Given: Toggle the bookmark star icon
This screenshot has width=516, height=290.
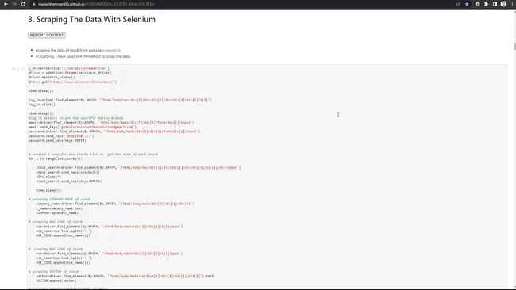Looking at the screenshot, I should tap(467, 4).
